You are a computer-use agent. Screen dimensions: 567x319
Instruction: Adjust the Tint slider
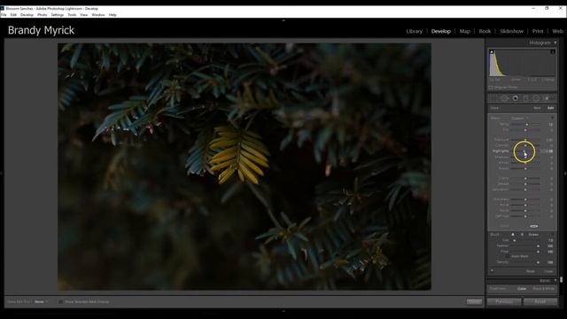coord(525,130)
